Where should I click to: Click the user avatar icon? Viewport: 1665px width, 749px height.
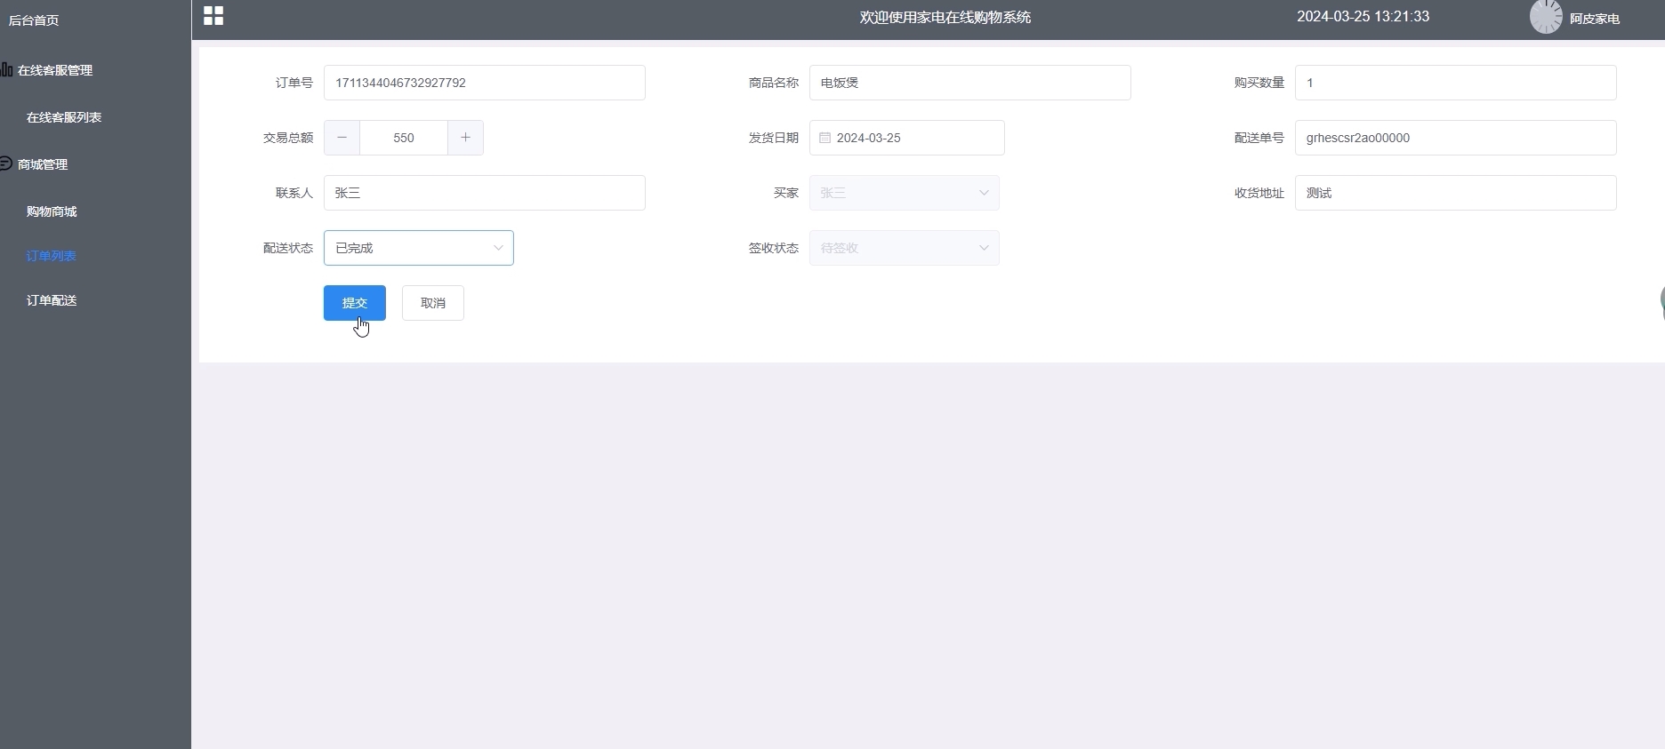coord(1545,18)
